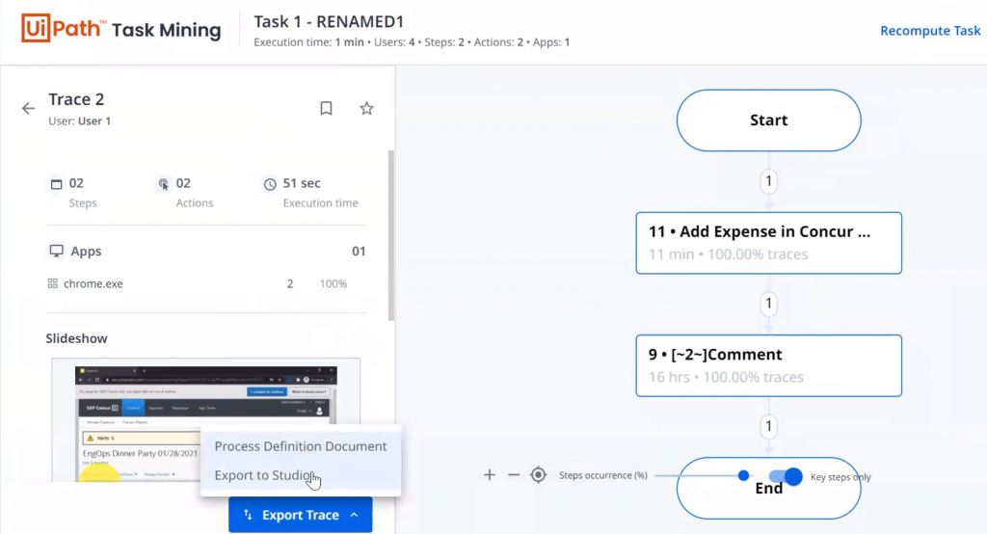Zoom out on the process graph

point(514,475)
